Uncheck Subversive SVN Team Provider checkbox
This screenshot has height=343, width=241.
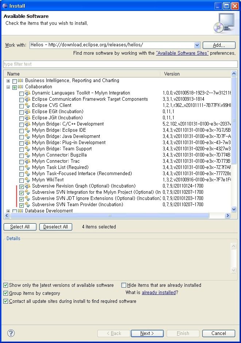(x=22, y=205)
